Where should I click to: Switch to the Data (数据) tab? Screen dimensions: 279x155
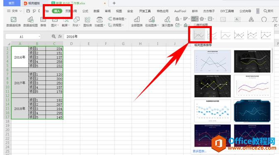[x=96, y=11]
